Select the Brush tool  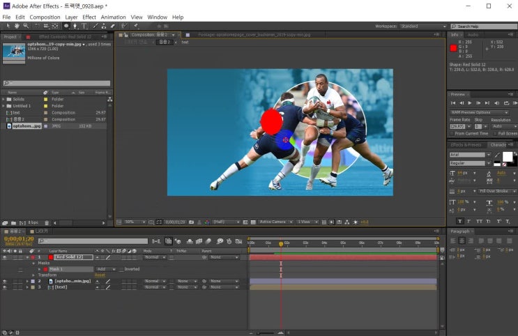coord(95,26)
